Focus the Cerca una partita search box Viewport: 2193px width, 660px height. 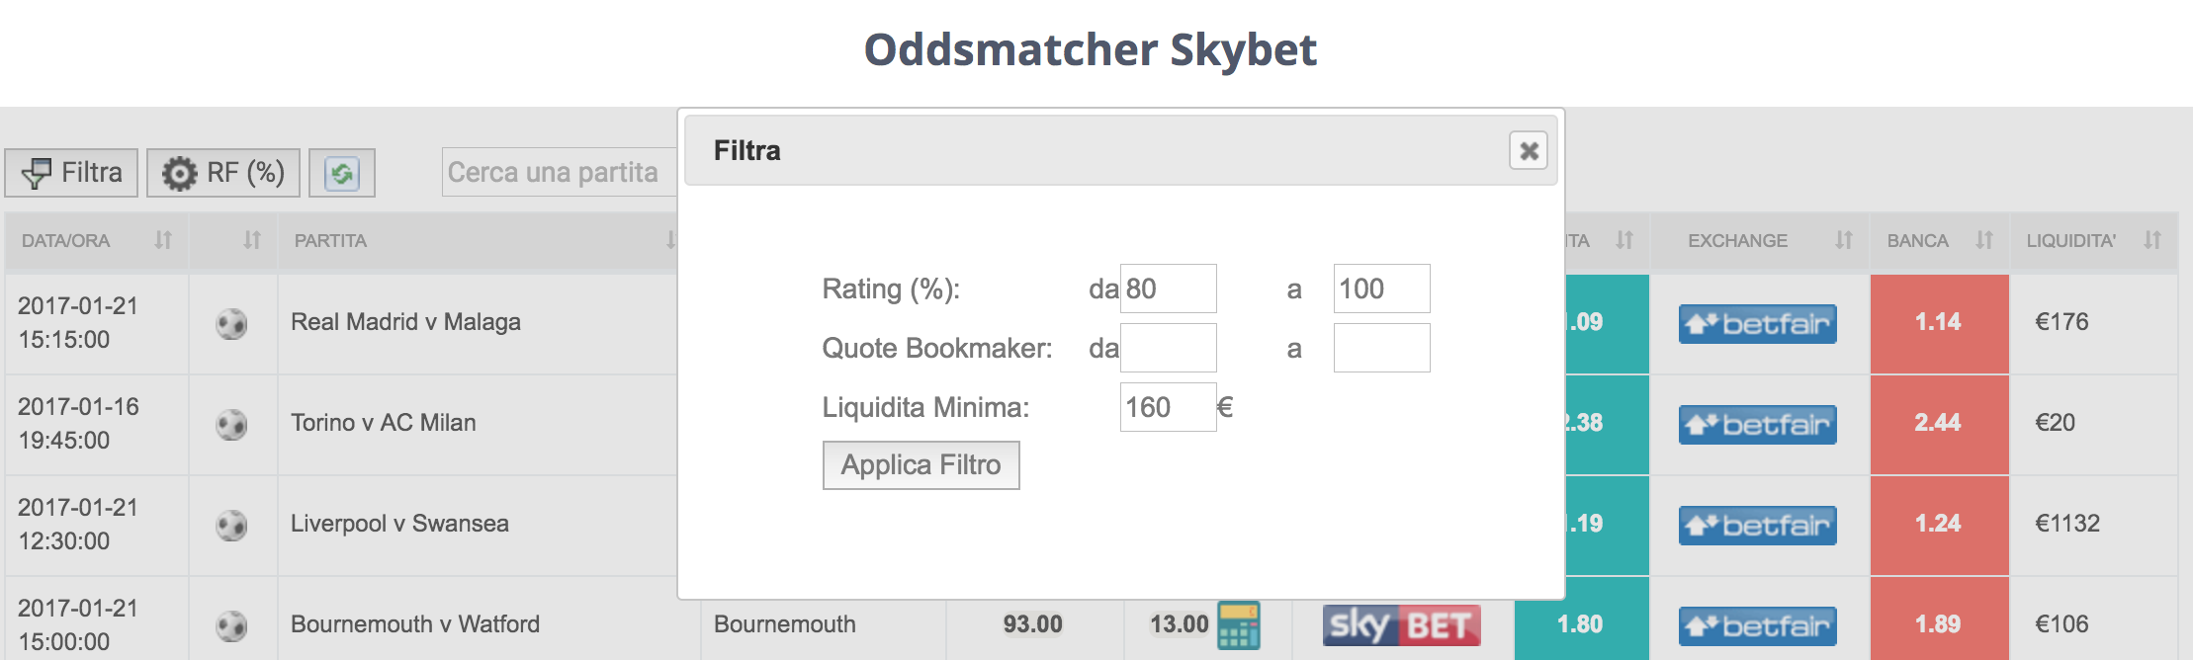pos(560,173)
